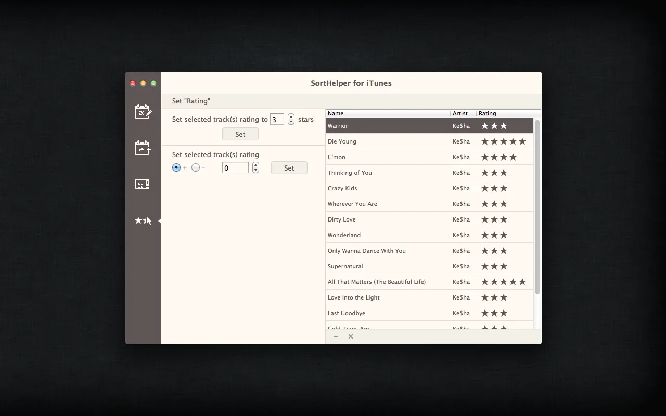Click the yellow minimize window button
This screenshot has width=666, height=416.
[x=143, y=83]
